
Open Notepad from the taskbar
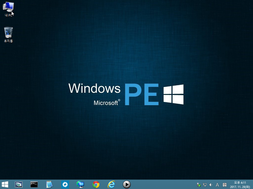click(x=49, y=184)
